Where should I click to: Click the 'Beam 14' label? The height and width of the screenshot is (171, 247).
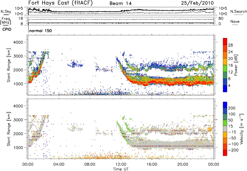click(x=120, y=3)
